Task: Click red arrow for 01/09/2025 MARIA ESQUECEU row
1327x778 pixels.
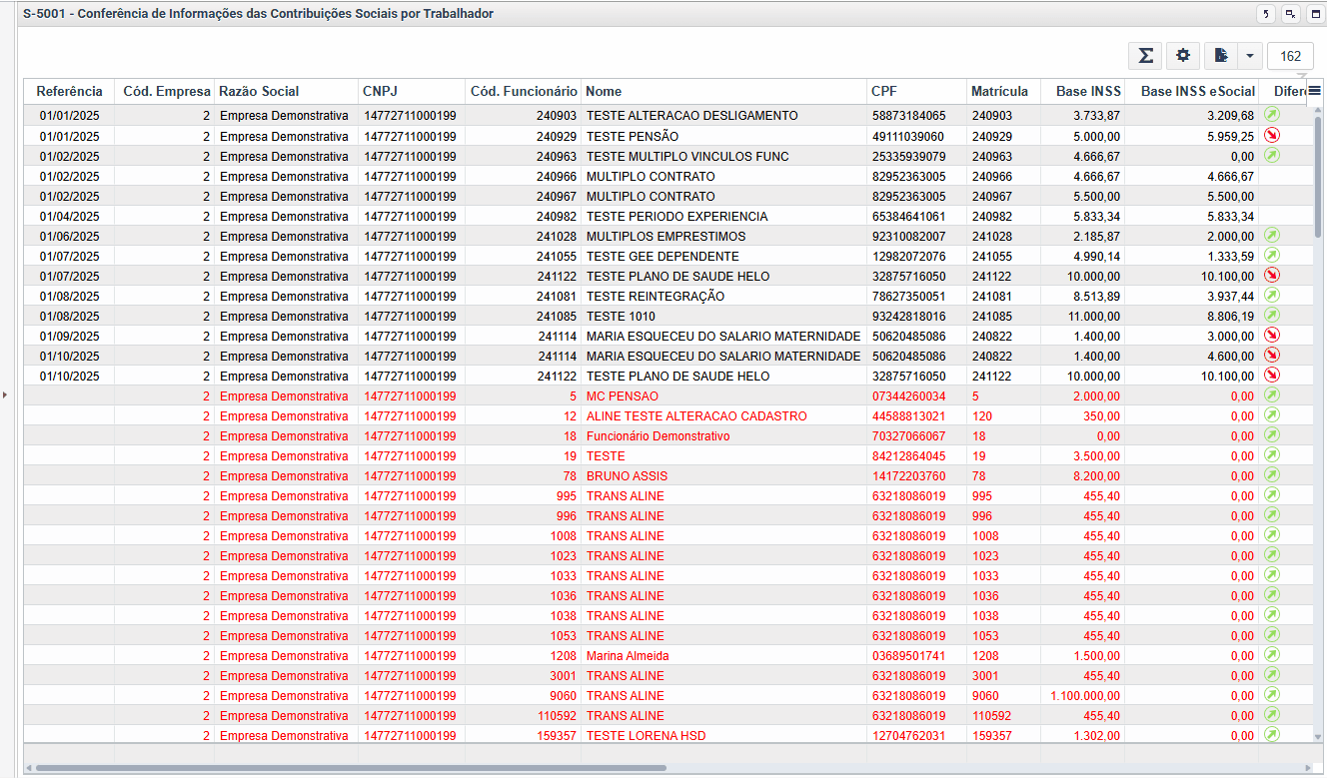Action: [1272, 335]
